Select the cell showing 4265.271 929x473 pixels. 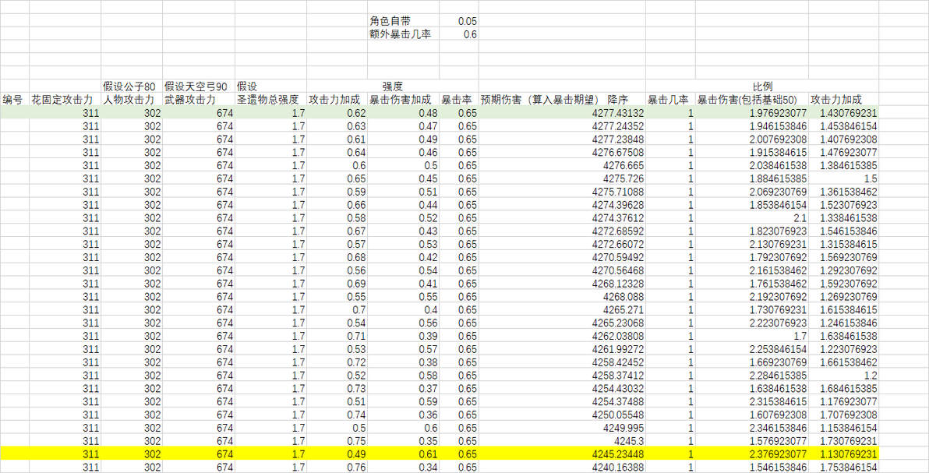click(562, 309)
